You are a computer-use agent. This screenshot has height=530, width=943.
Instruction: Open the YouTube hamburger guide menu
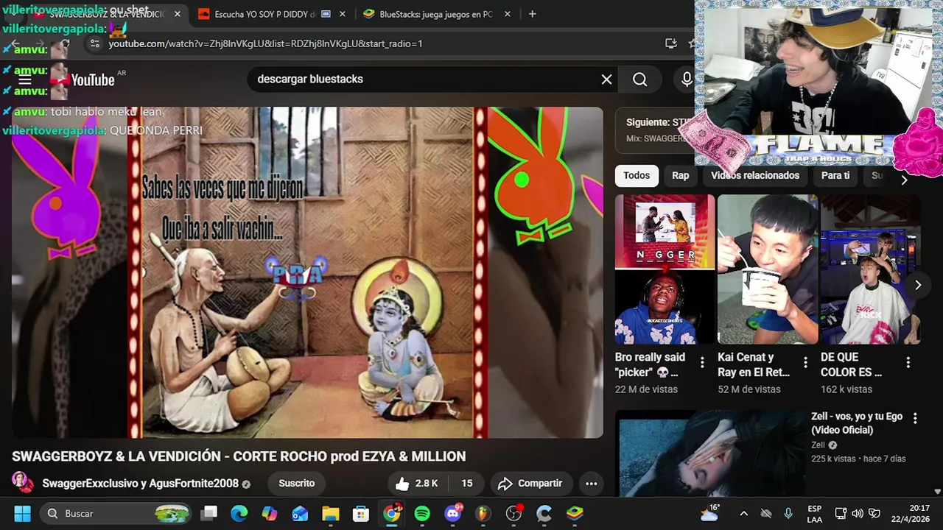pyautogui.click(x=25, y=80)
